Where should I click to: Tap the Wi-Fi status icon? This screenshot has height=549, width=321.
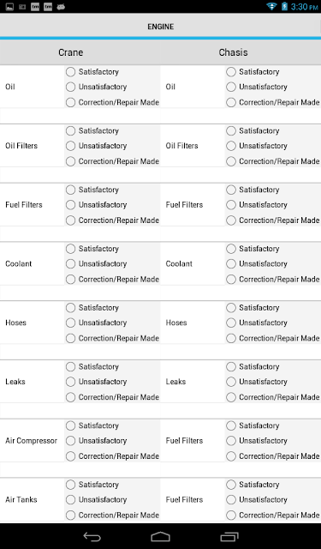point(271,6)
